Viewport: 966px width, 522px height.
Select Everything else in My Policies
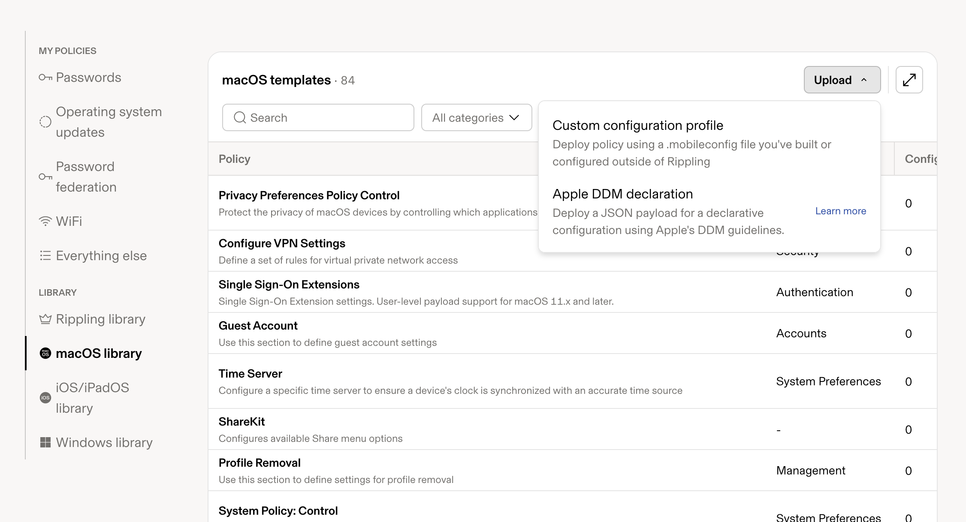pos(101,256)
